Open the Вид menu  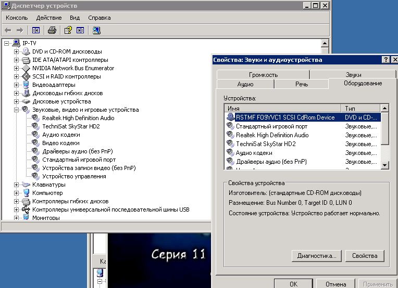click(74, 18)
